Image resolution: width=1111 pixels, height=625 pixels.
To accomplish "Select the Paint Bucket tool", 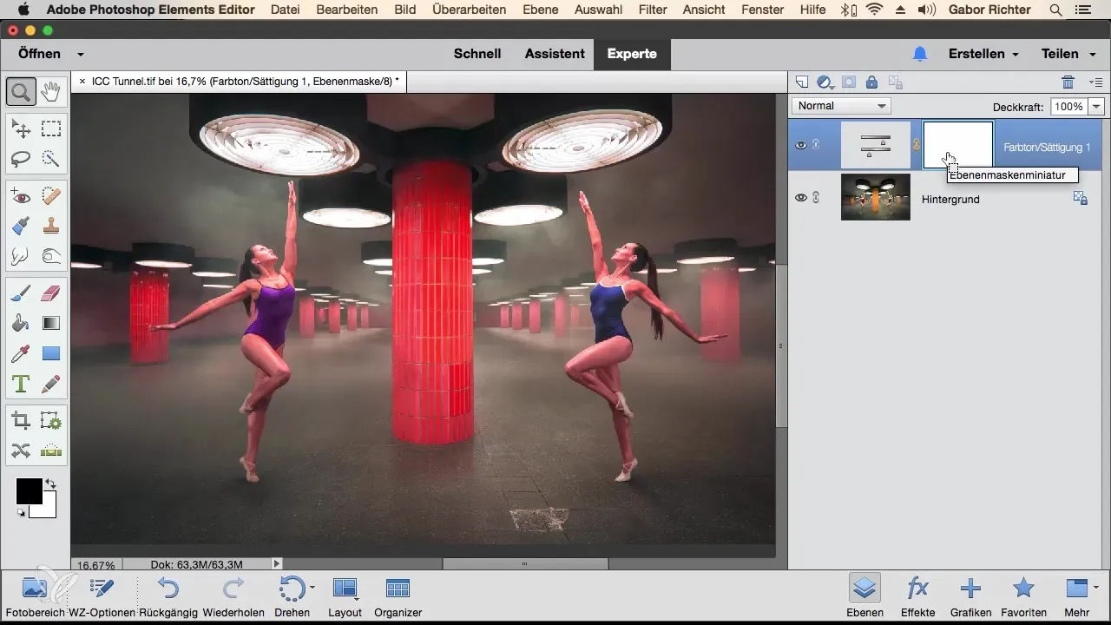I will coord(21,324).
